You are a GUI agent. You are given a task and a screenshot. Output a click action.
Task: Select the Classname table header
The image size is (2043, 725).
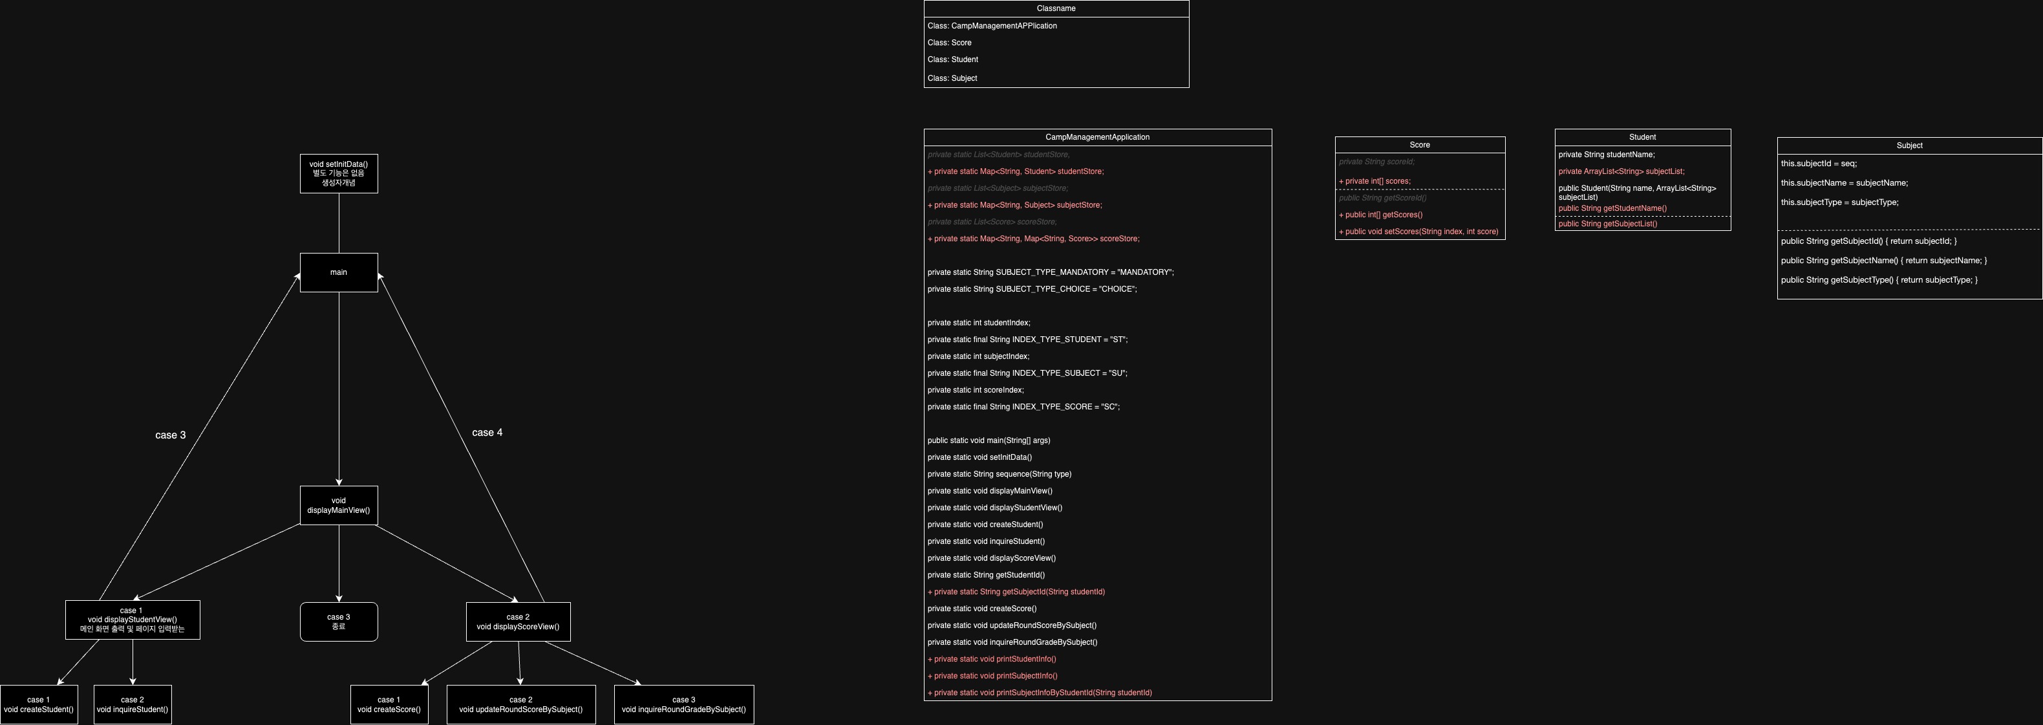click(1056, 8)
